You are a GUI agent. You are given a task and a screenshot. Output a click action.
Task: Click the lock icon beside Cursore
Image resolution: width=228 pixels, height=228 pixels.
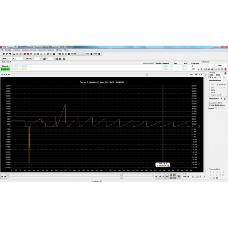(225, 73)
